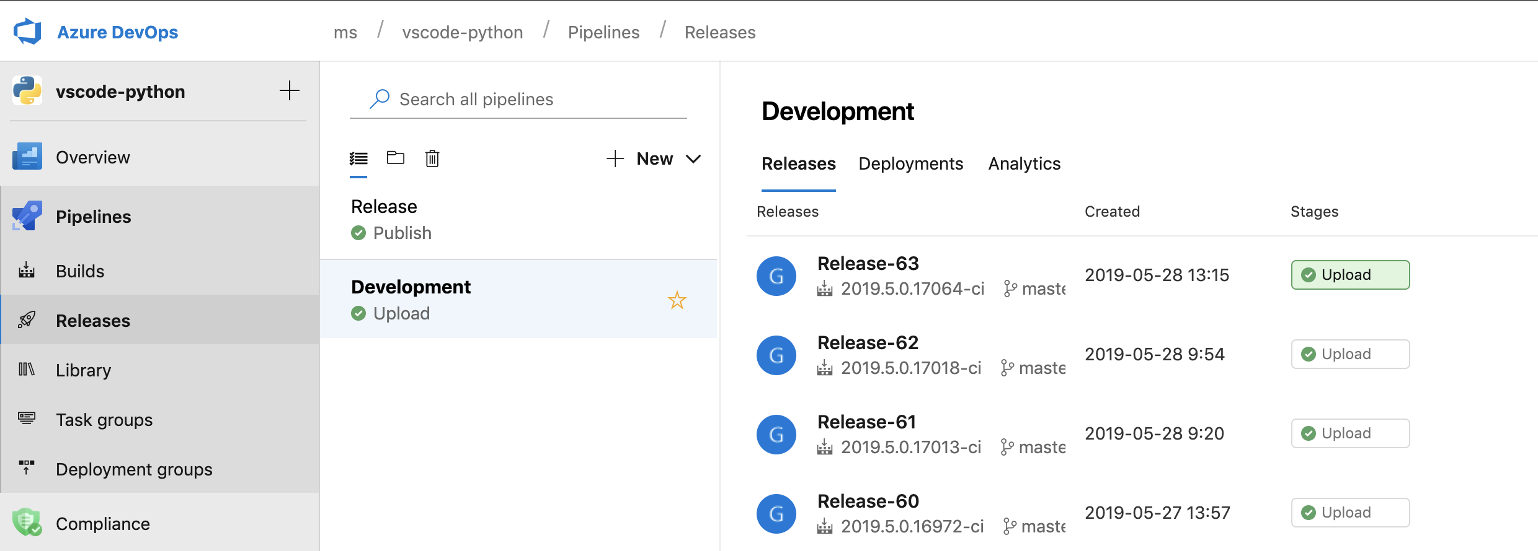Click the G avatar for Release-63

(x=776, y=276)
